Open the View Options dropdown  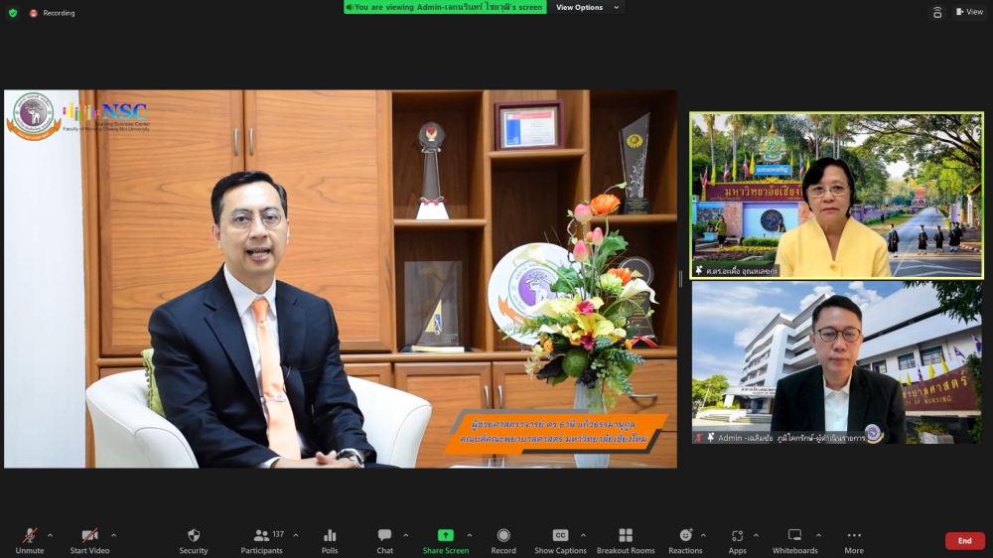(587, 8)
